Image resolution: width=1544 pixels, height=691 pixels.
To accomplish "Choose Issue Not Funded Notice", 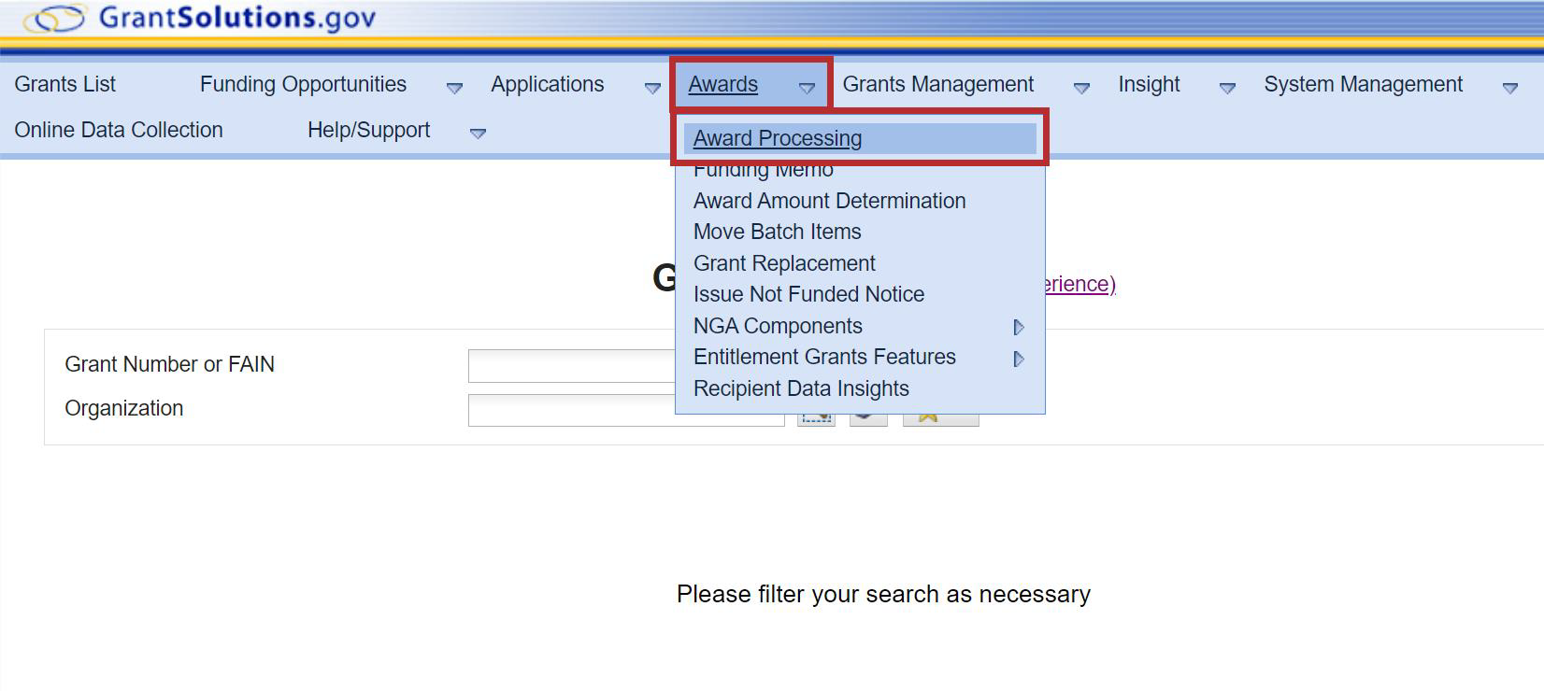I will pyautogui.click(x=808, y=294).
